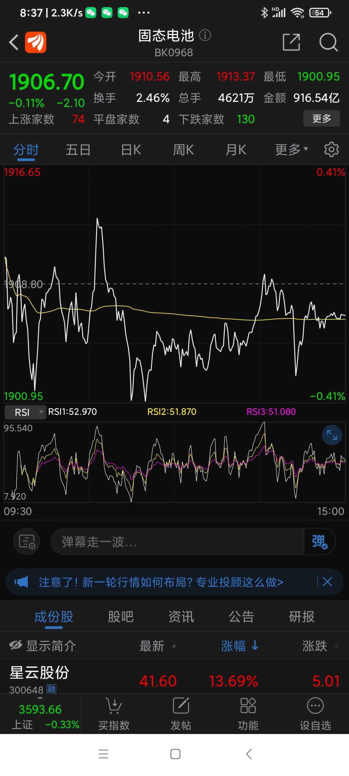Tap the first WeChat notification icon
349x776 pixels.
click(91, 13)
